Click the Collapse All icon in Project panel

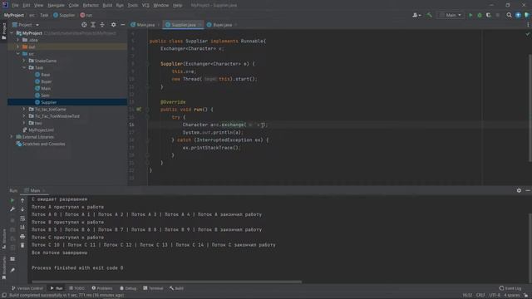(x=102, y=25)
